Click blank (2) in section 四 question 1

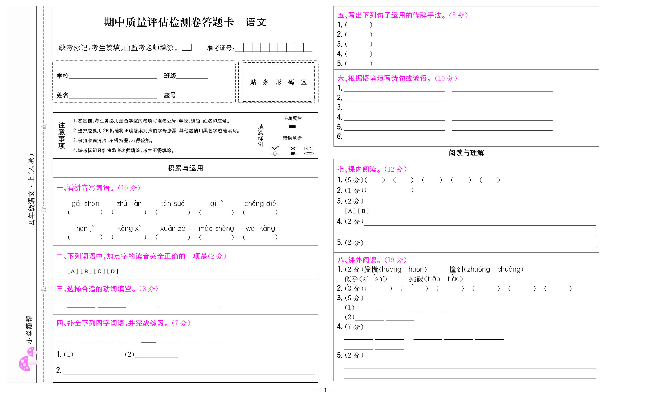[156, 355]
